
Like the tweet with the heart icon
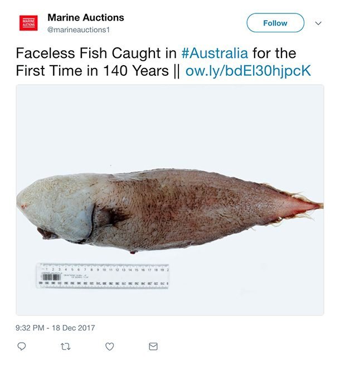pyautogui.click(x=110, y=346)
